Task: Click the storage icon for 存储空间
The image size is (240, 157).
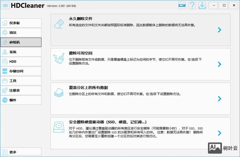Action: click(x=5, y=71)
